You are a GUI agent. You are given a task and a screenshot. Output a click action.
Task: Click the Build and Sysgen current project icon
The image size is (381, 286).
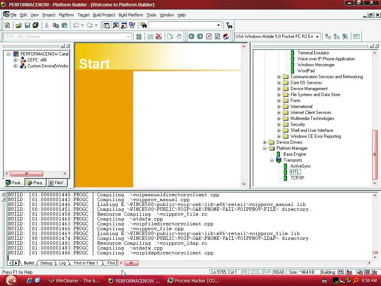coord(150,36)
